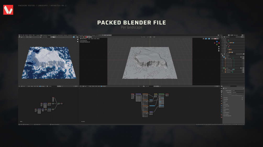Open the View Layer selector field
This screenshot has height=147, width=263.
238,35
